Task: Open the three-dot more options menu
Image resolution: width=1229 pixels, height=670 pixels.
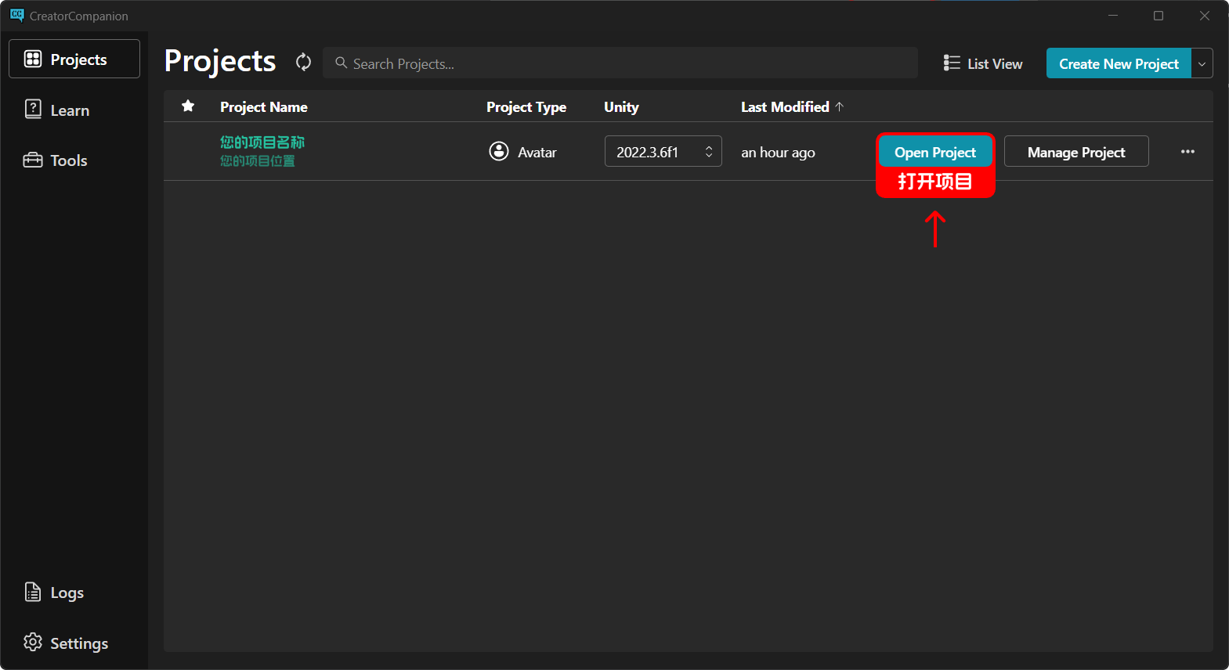Action: [x=1187, y=152]
